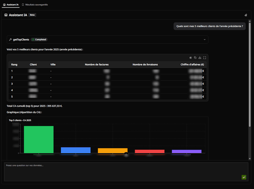
Task: Download the results table
Action: click(200, 58)
